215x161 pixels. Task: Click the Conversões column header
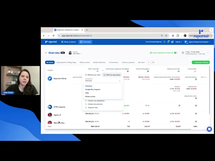point(192,69)
